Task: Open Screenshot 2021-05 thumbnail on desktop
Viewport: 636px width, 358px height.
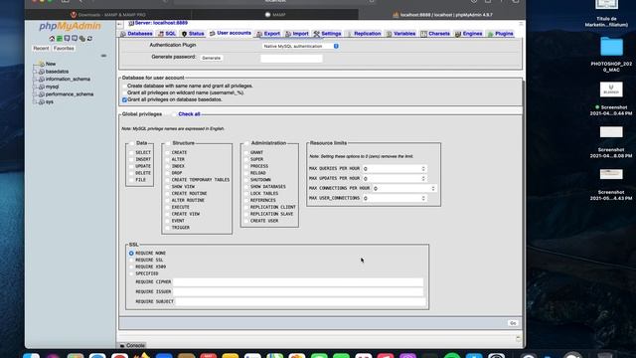Action: 611,174
